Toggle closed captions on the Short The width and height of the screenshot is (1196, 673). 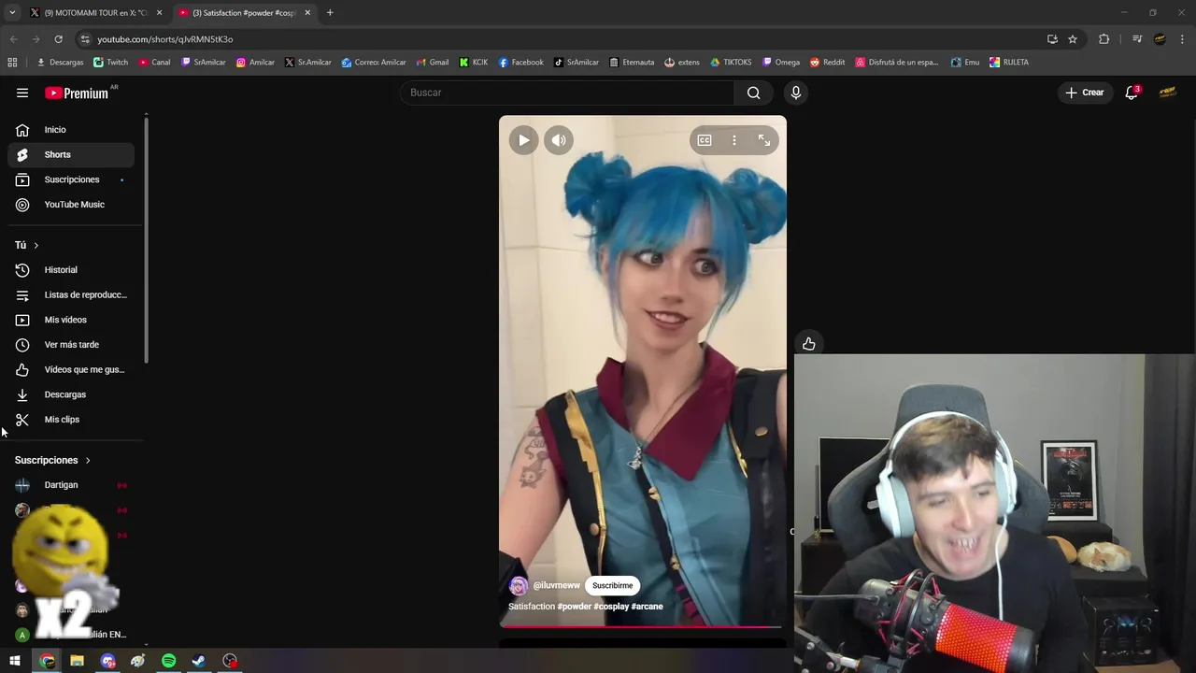pyautogui.click(x=705, y=140)
